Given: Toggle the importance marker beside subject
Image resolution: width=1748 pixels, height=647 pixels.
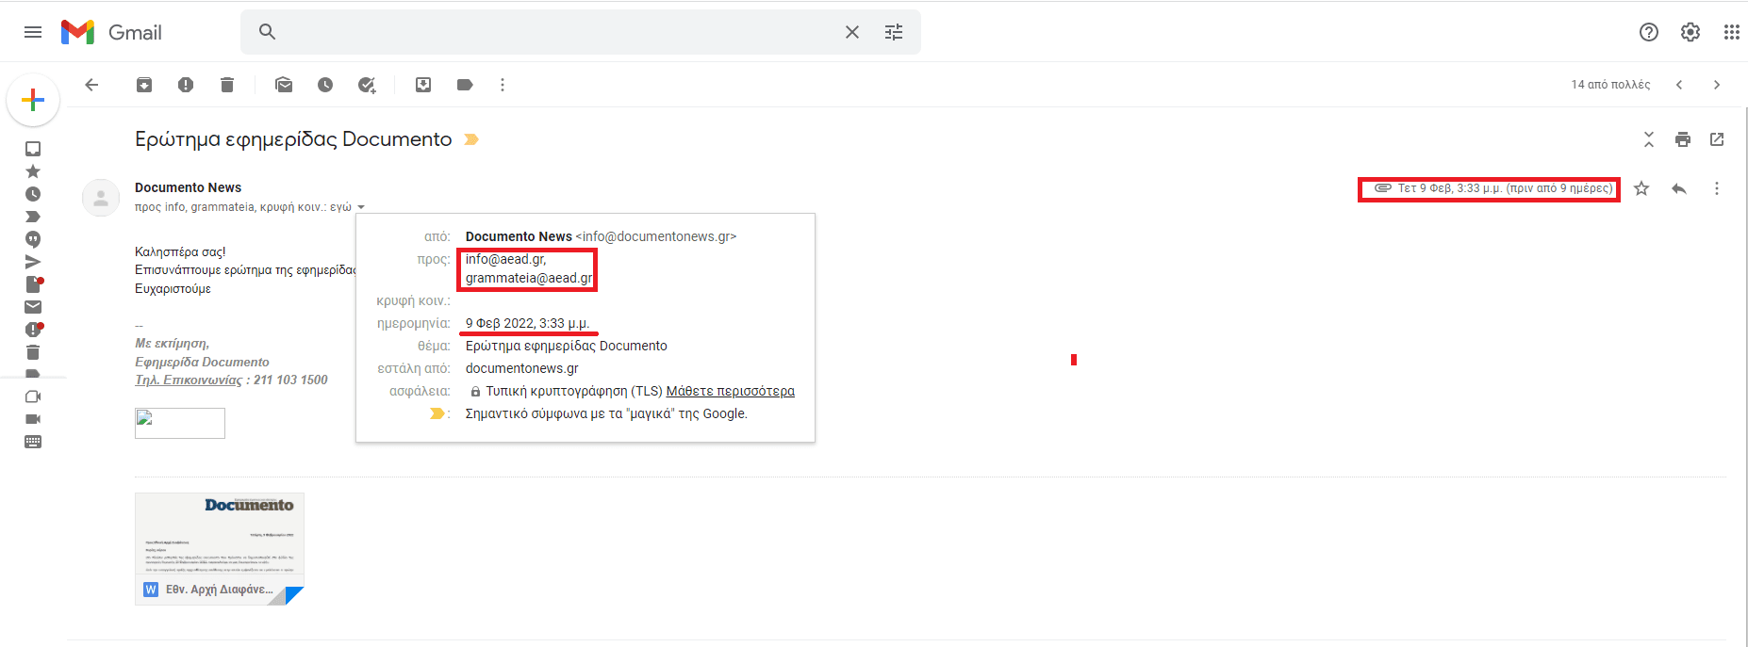Looking at the screenshot, I should [472, 139].
